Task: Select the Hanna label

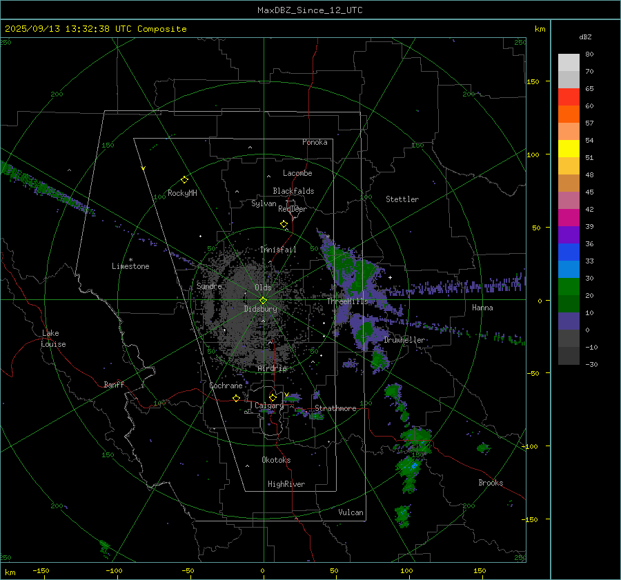Action: coord(482,308)
